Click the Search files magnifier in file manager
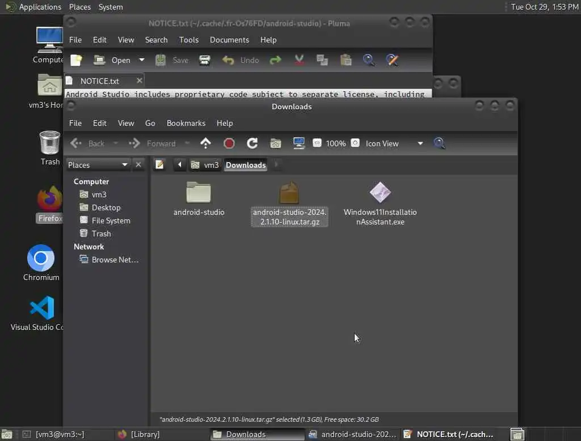This screenshot has width=581, height=441. coord(439,143)
